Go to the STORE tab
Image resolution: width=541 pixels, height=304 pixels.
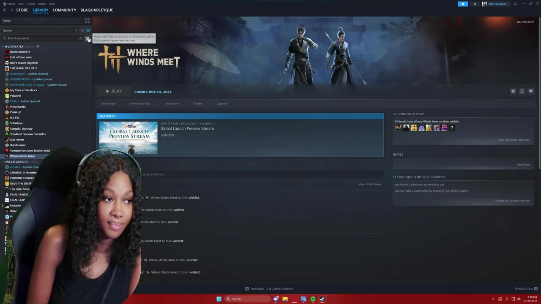pyautogui.click(x=22, y=10)
